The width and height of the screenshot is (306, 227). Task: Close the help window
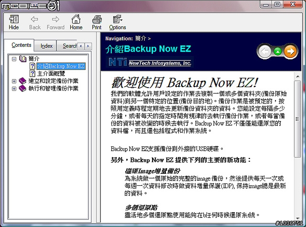[293, 4]
